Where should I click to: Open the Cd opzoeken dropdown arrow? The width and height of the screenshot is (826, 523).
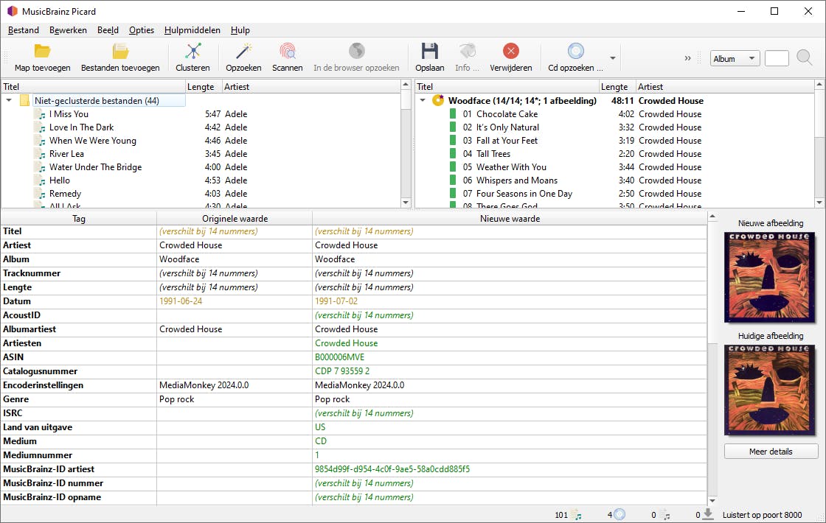pos(612,58)
